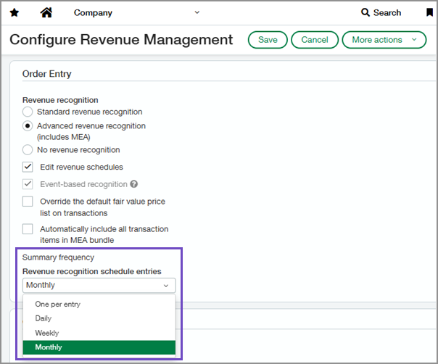The image size is (438, 364).
Task: Open the More actions dropdown
Action: coord(384,40)
